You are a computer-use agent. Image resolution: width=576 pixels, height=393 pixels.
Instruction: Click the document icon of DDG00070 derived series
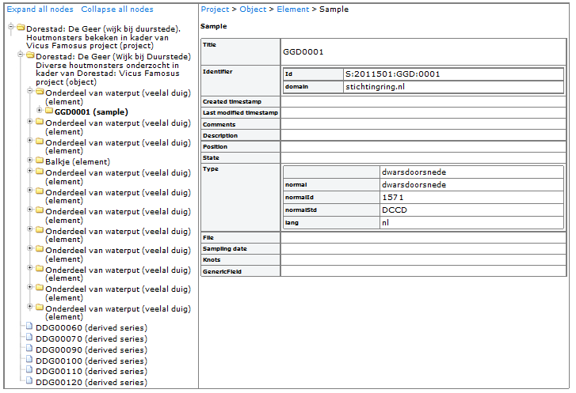(29, 337)
